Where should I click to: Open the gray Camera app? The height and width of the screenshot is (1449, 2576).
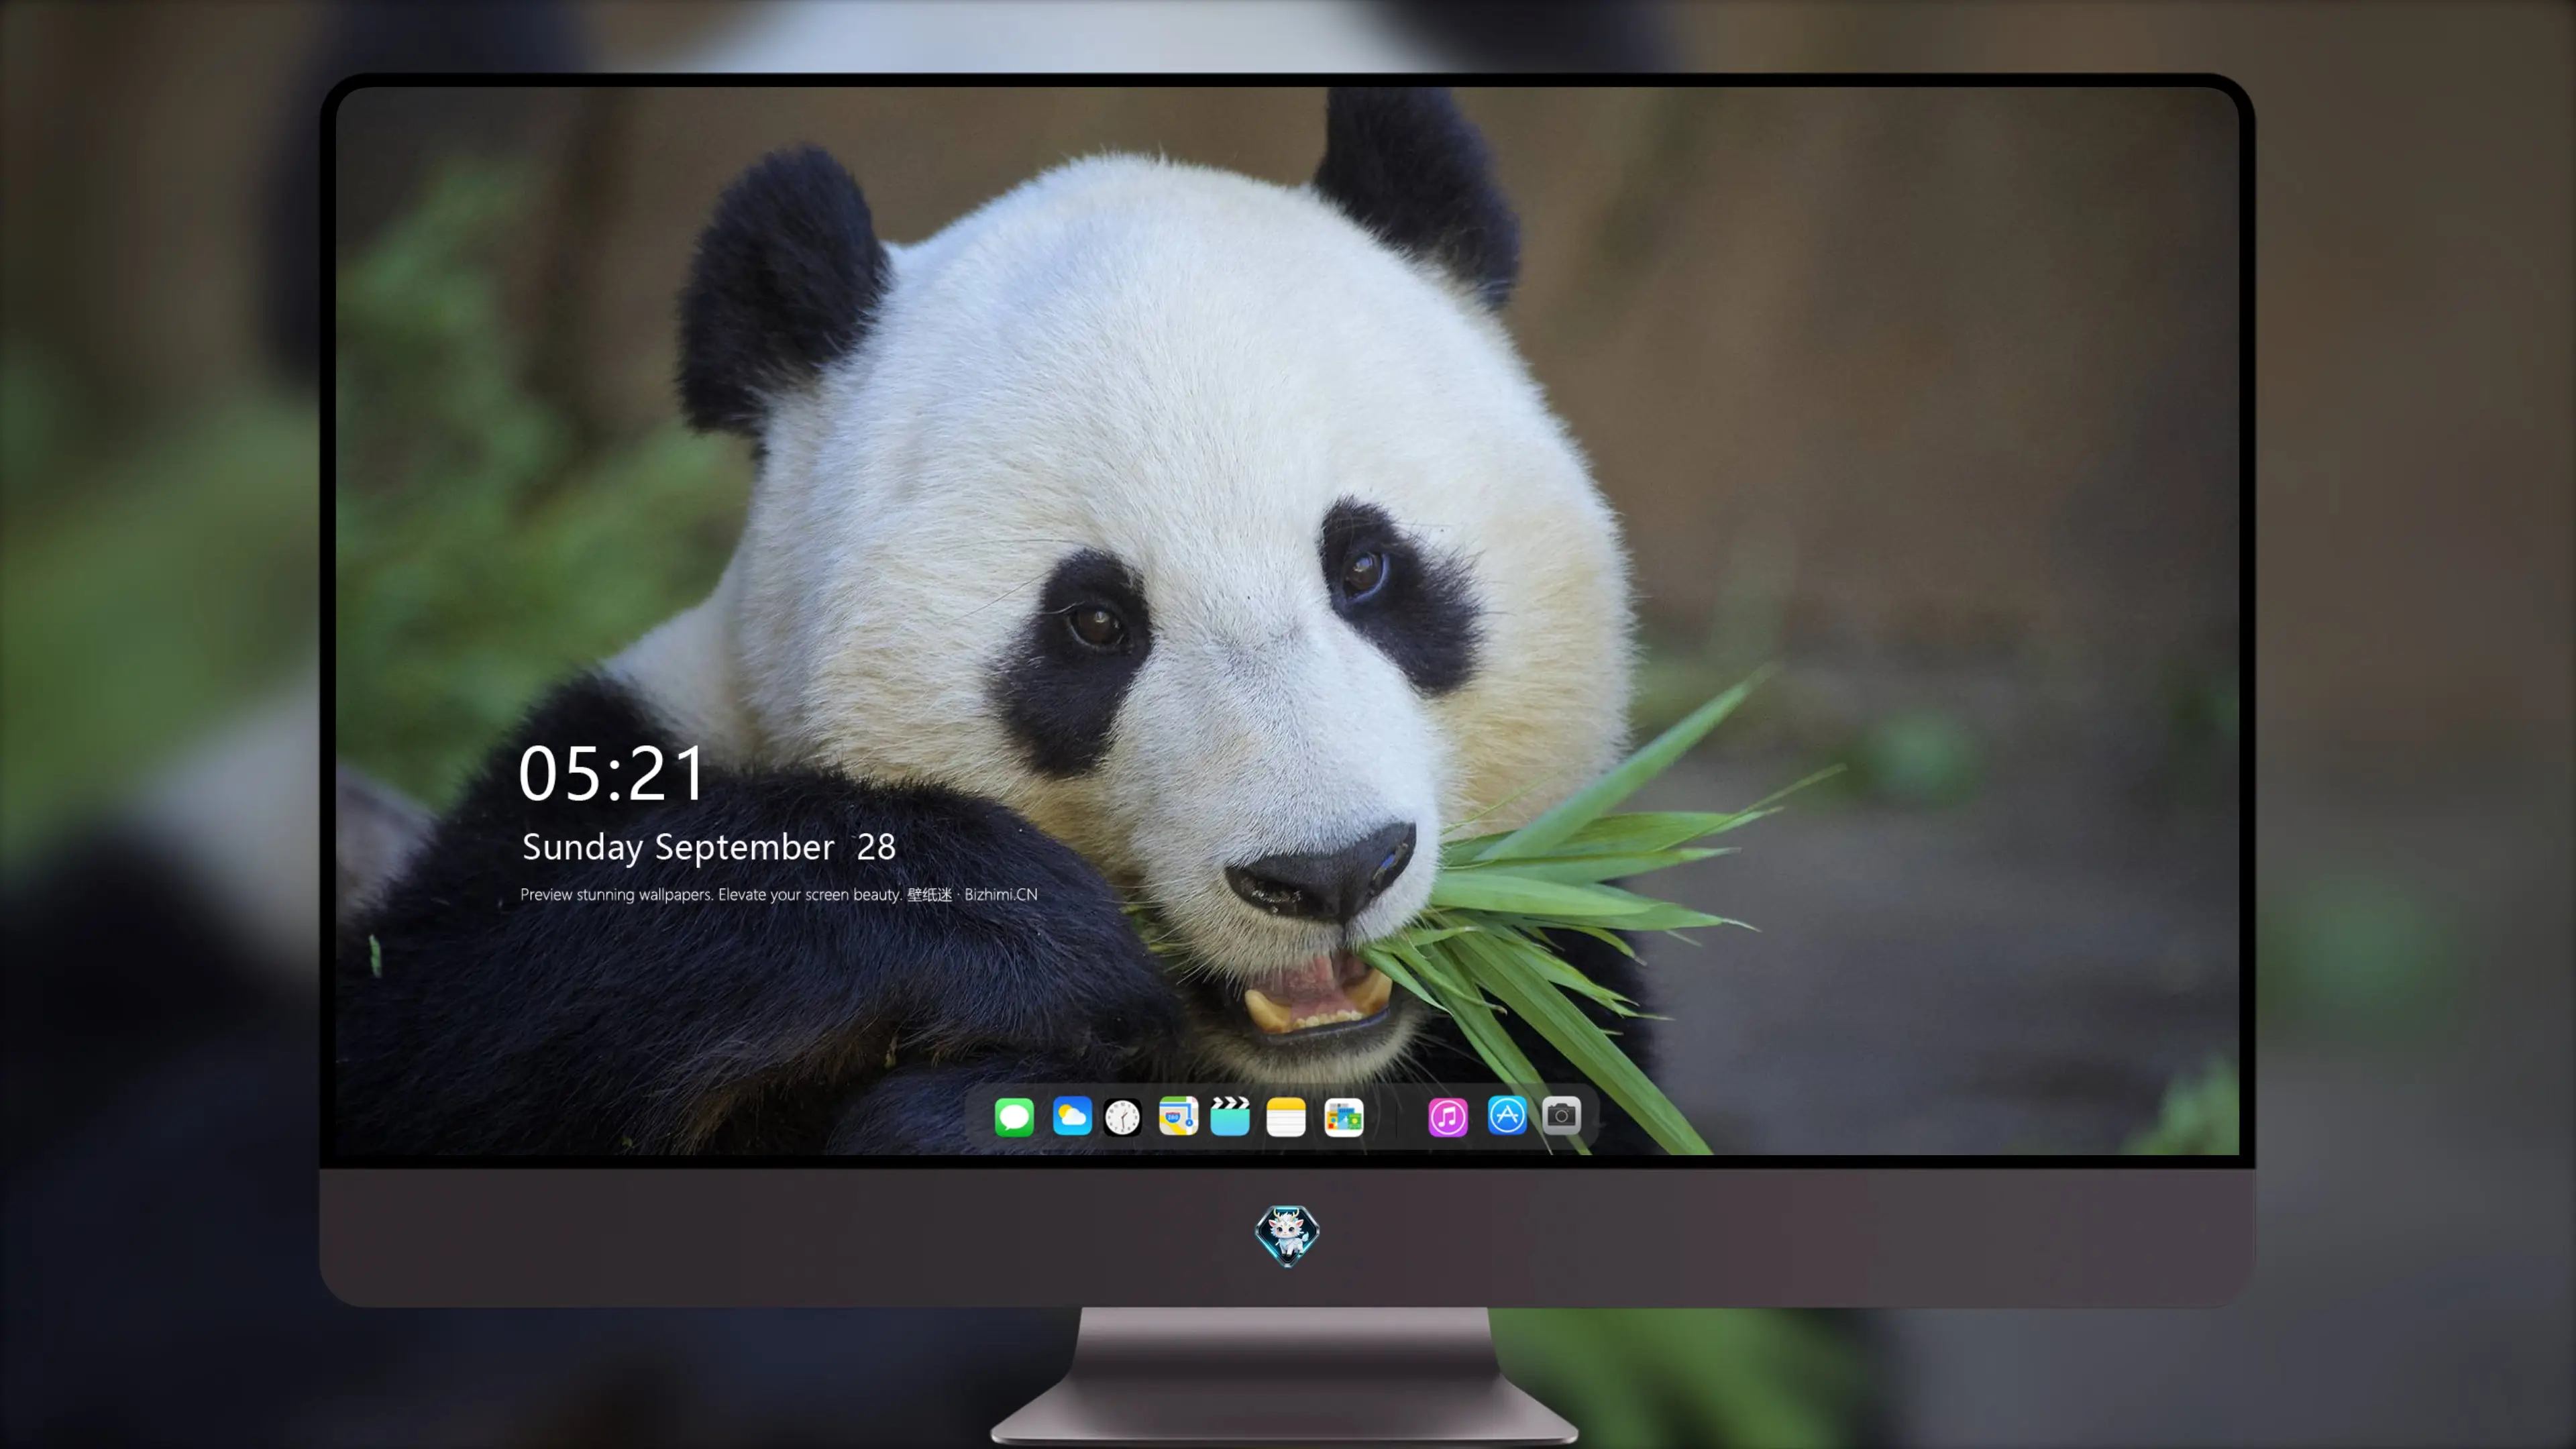tap(1561, 1116)
